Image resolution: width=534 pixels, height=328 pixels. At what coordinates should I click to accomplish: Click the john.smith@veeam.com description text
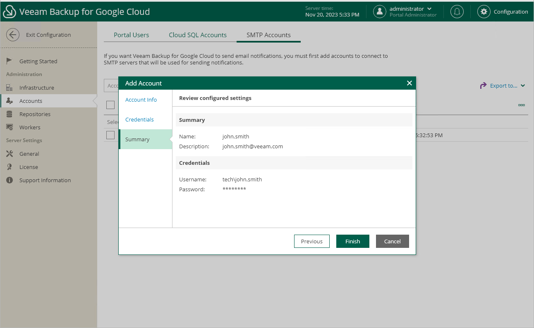click(x=253, y=146)
